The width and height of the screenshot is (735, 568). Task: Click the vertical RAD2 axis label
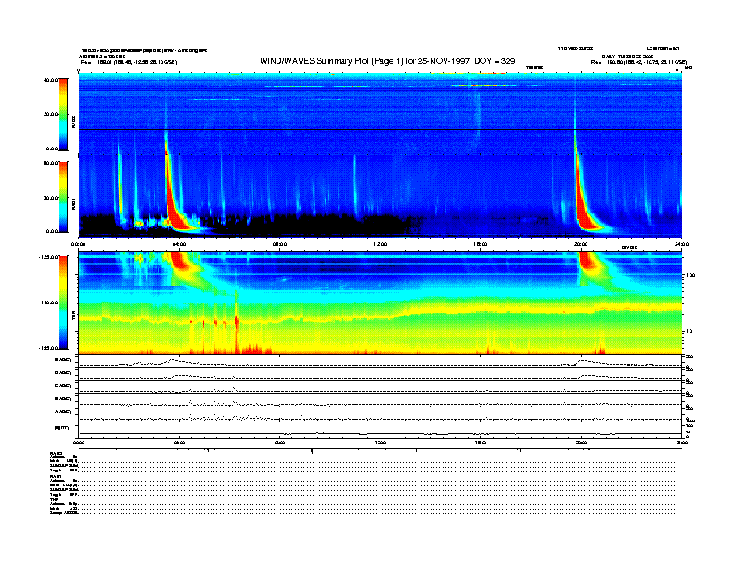pos(73,123)
